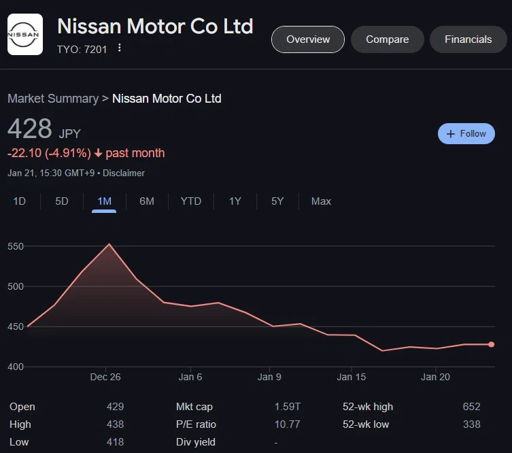Open the Overview tab
The width and height of the screenshot is (512, 453).
pyautogui.click(x=308, y=39)
